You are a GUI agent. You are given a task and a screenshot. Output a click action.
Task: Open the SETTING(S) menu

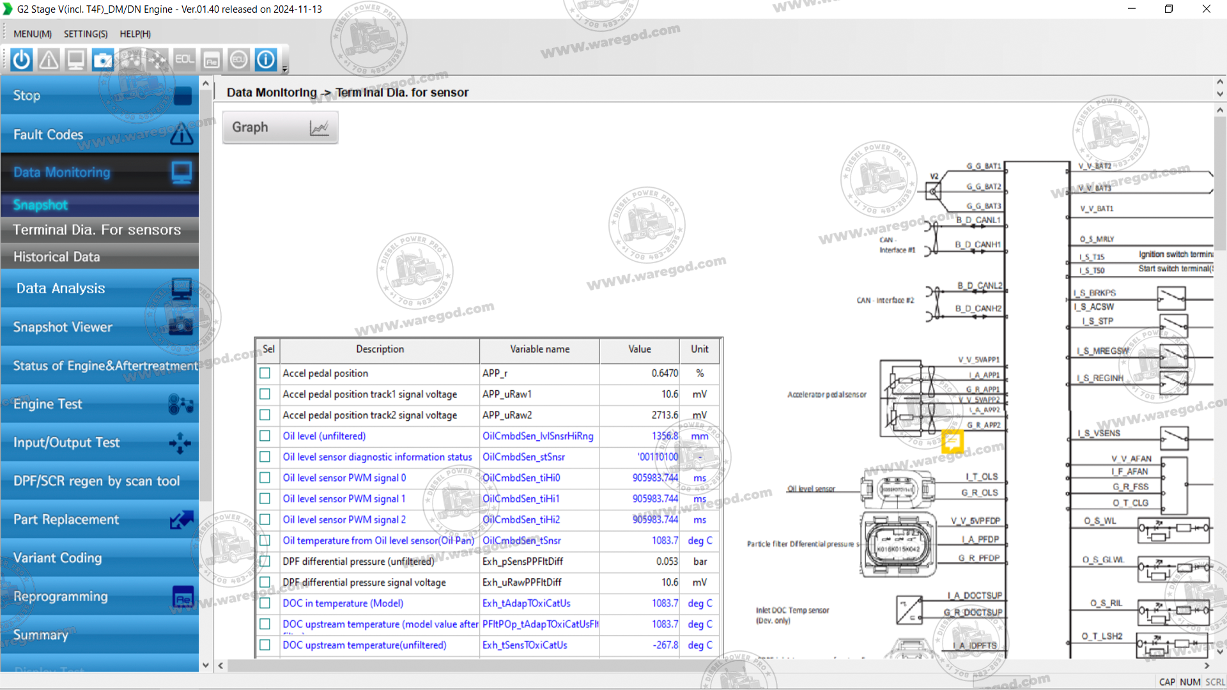click(x=86, y=34)
